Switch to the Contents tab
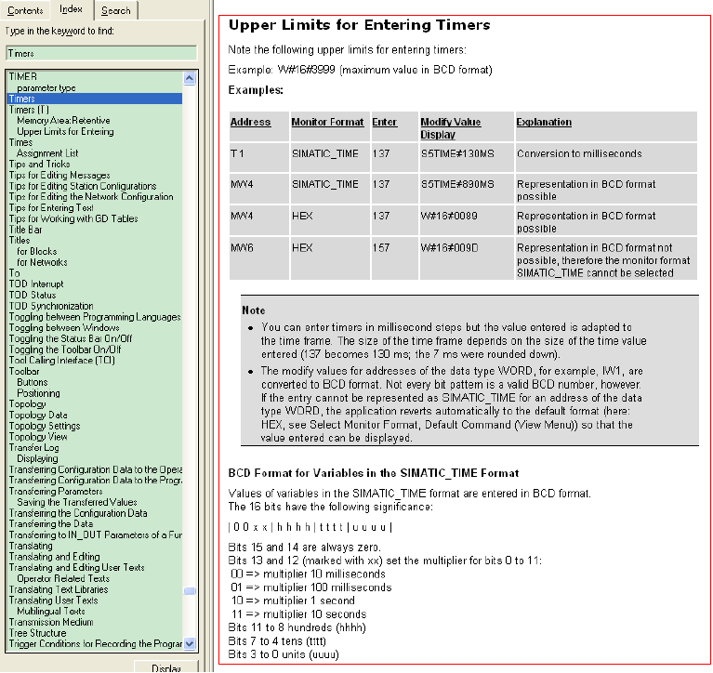713x673 pixels. click(25, 10)
